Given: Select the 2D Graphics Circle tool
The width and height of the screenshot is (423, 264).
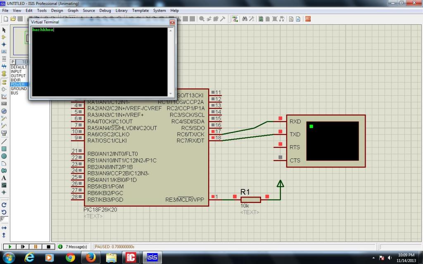Looking at the screenshot, I should pos(4,156).
